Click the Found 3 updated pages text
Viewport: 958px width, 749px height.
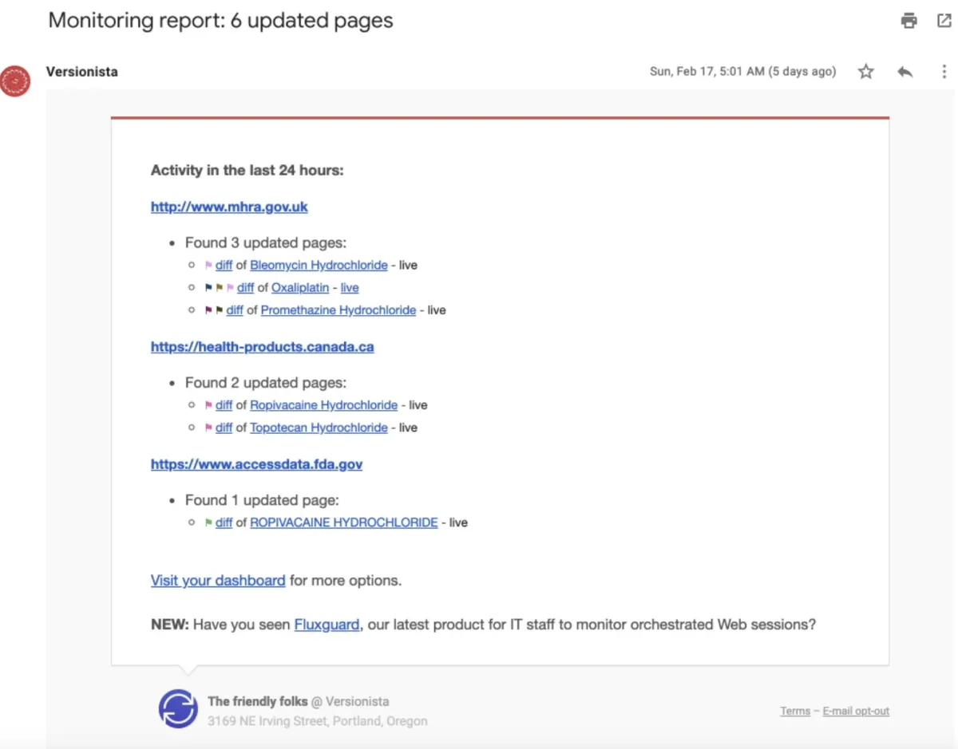266,242
